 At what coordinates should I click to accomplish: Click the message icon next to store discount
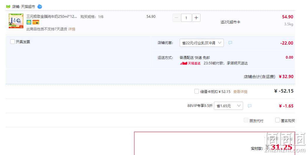coord(230,43)
